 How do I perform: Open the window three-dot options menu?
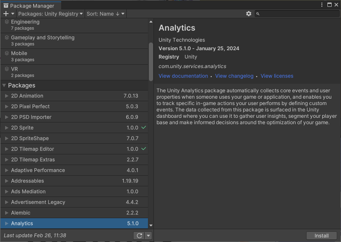click(322, 5)
